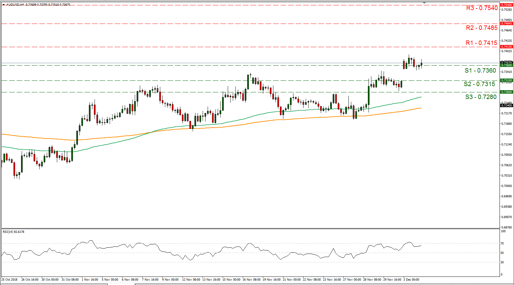Click the 29 Nov 16:00 time label
Screen dimensions: 514x285
(x=392, y=280)
